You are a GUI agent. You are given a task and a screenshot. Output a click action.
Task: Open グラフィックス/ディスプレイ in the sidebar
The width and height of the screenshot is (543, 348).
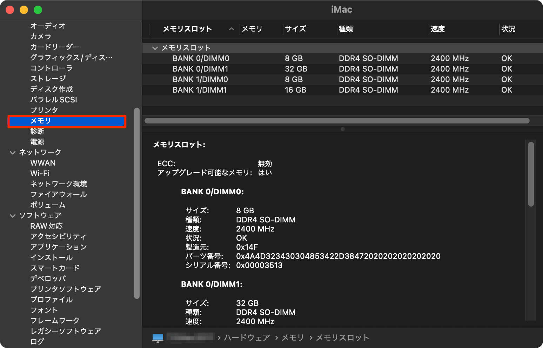pos(72,58)
